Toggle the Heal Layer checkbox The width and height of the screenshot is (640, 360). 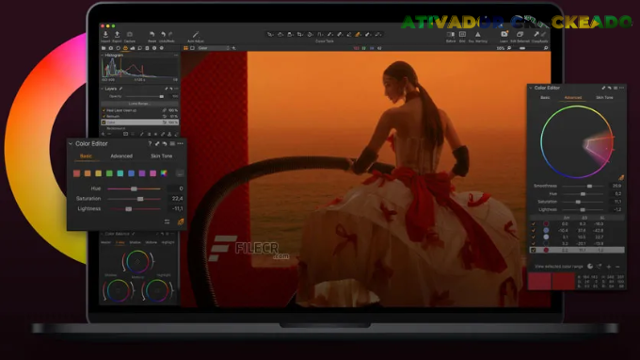(x=104, y=110)
